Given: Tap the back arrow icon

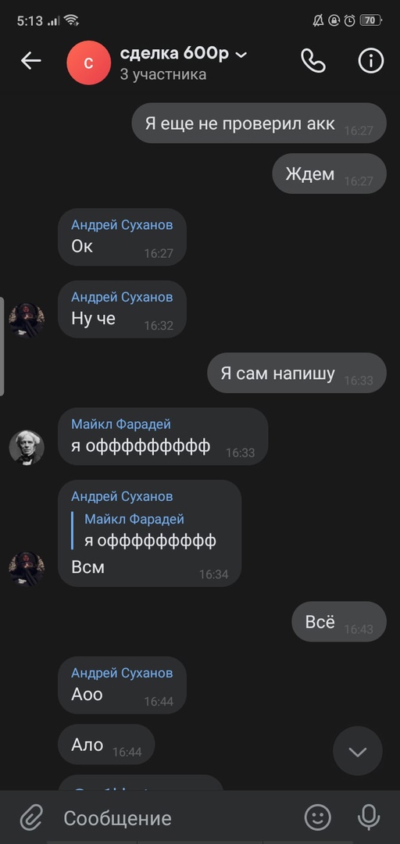Looking at the screenshot, I should (x=30, y=62).
